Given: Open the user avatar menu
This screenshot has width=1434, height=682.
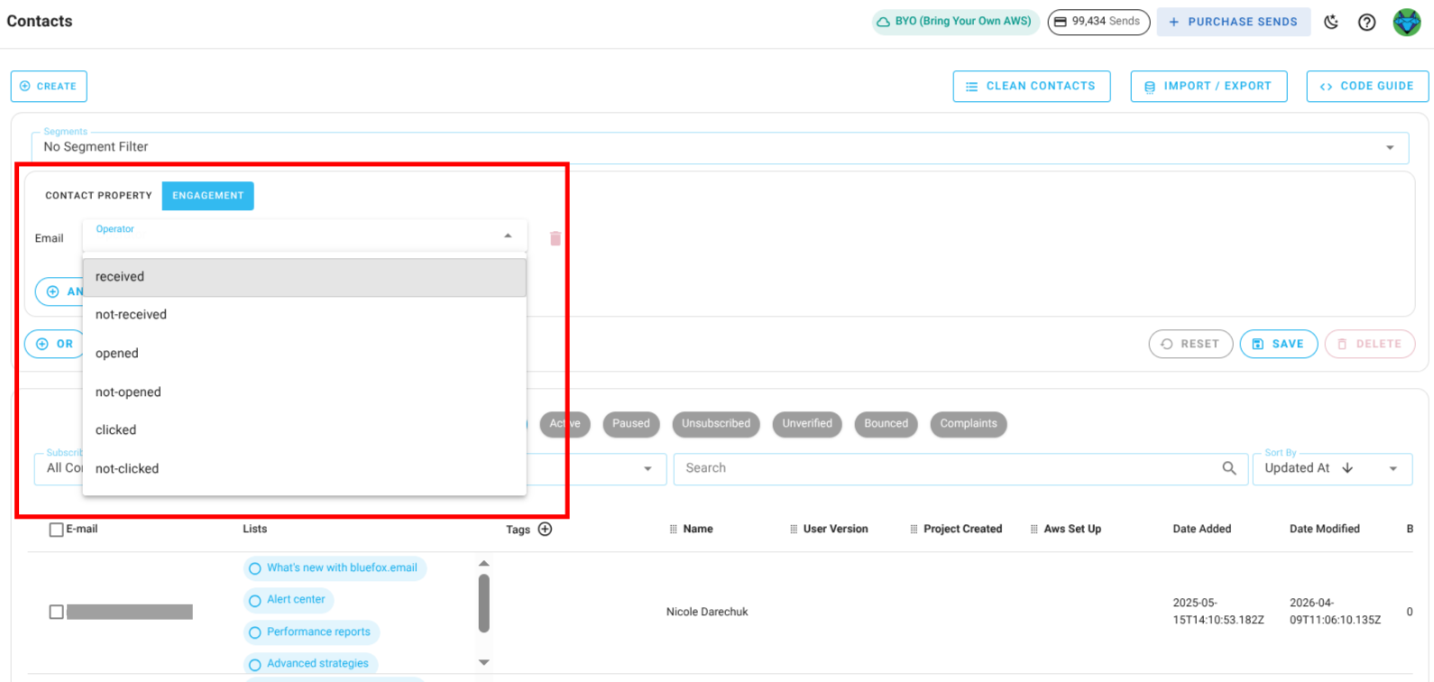Looking at the screenshot, I should pyautogui.click(x=1407, y=22).
